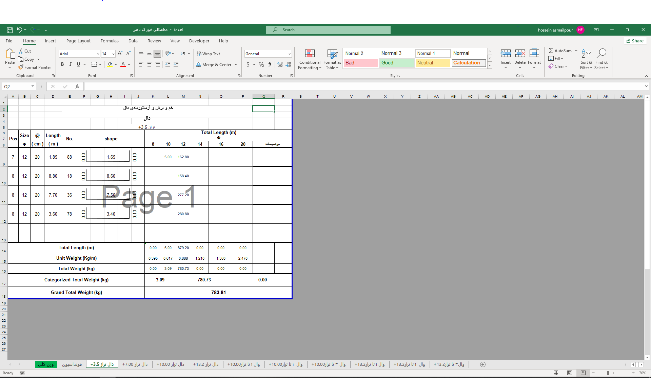This screenshot has height=378, width=651.
Task: Click the Format as Table icon
Action: pos(332,54)
